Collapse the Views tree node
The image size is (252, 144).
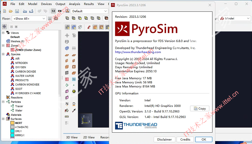(x=3, y=33)
